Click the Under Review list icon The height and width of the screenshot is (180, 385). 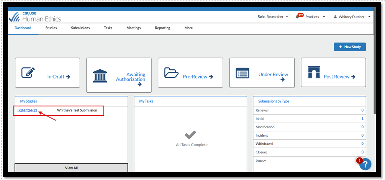242,73
